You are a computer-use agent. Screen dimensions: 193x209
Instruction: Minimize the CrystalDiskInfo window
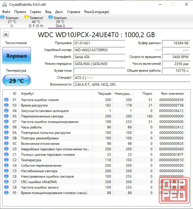tap(160, 4)
